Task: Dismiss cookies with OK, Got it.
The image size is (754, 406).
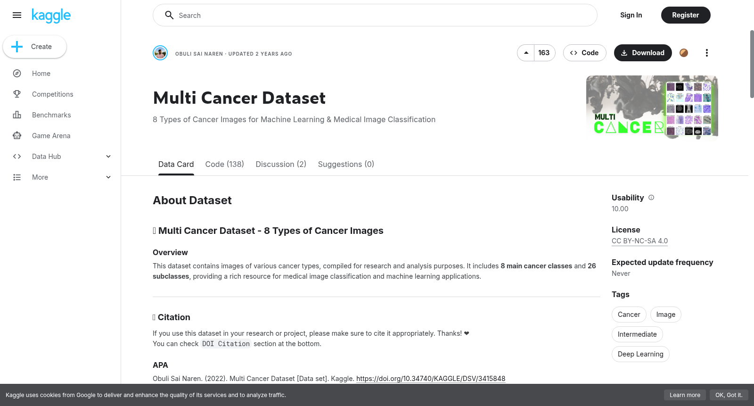Action: pos(729,395)
